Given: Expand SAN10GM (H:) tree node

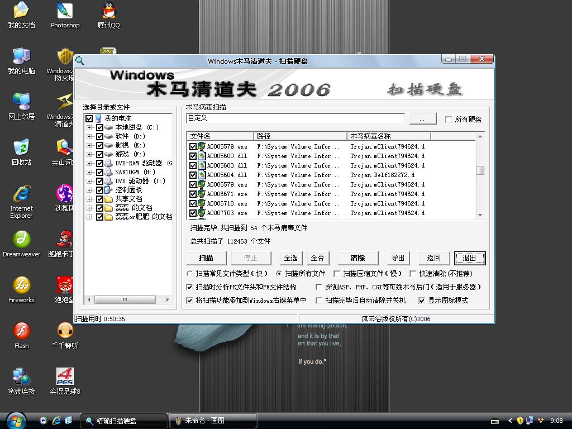Looking at the screenshot, I should (89, 172).
